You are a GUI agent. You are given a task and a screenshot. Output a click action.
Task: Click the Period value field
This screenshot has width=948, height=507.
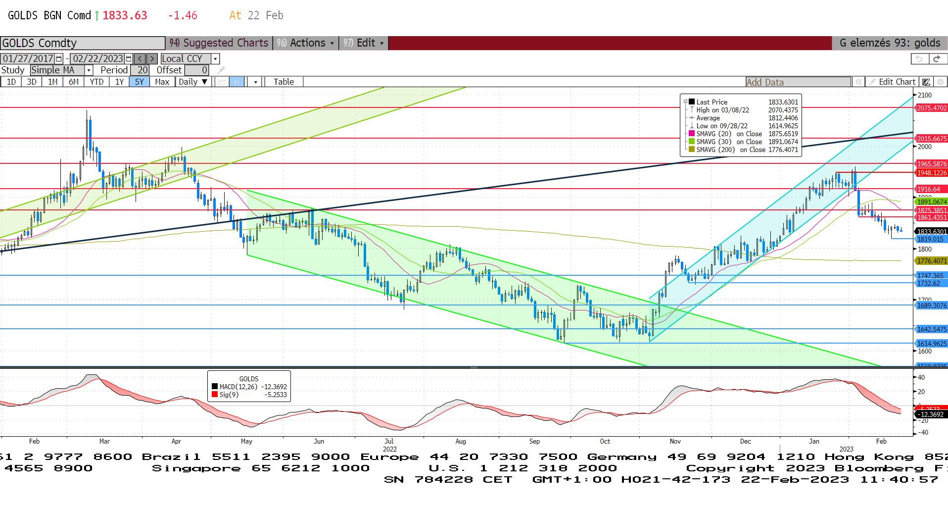(140, 70)
